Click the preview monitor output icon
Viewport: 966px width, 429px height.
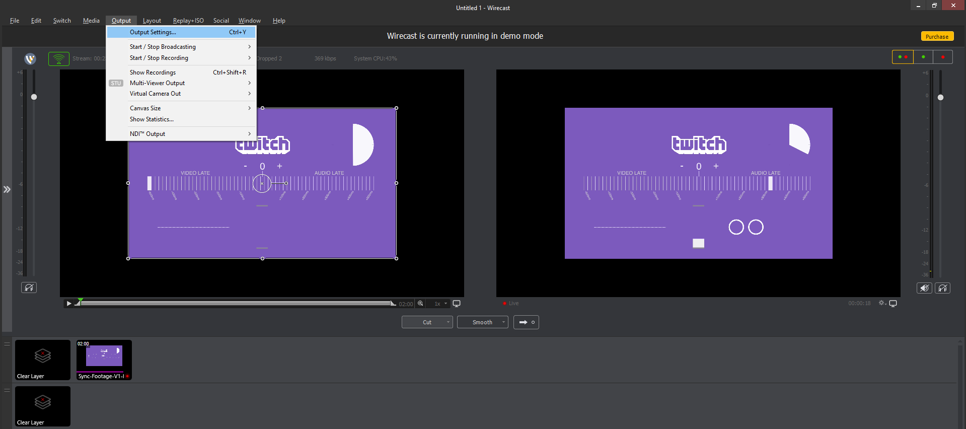pos(457,304)
